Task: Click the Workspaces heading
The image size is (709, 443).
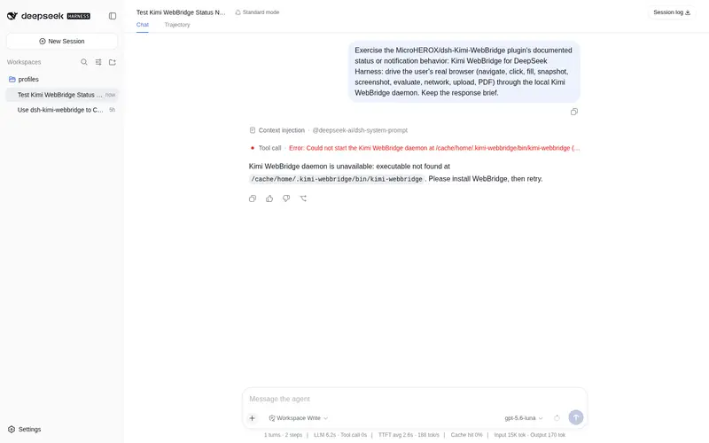Action: pyautogui.click(x=24, y=62)
